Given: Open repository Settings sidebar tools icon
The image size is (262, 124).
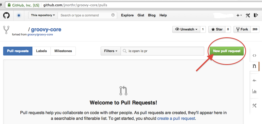Looking at the screenshot, I should (254, 106).
